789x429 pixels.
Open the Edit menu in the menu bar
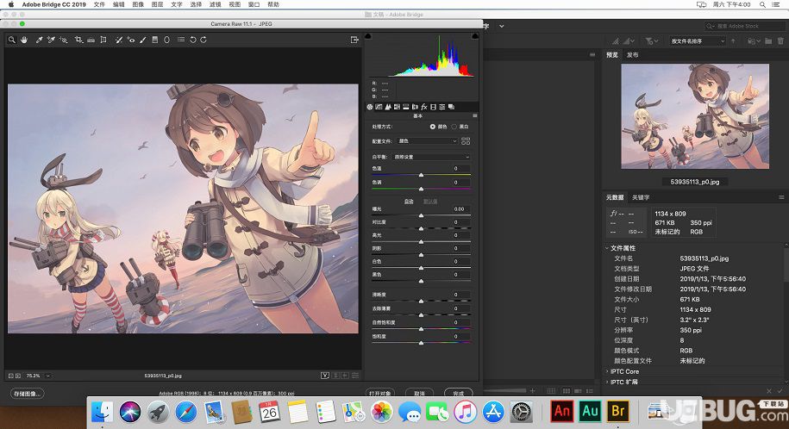[x=119, y=4]
